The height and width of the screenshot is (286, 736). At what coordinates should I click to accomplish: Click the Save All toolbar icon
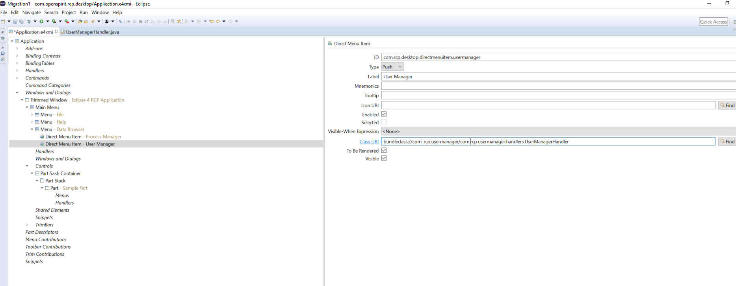click(x=21, y=21)
